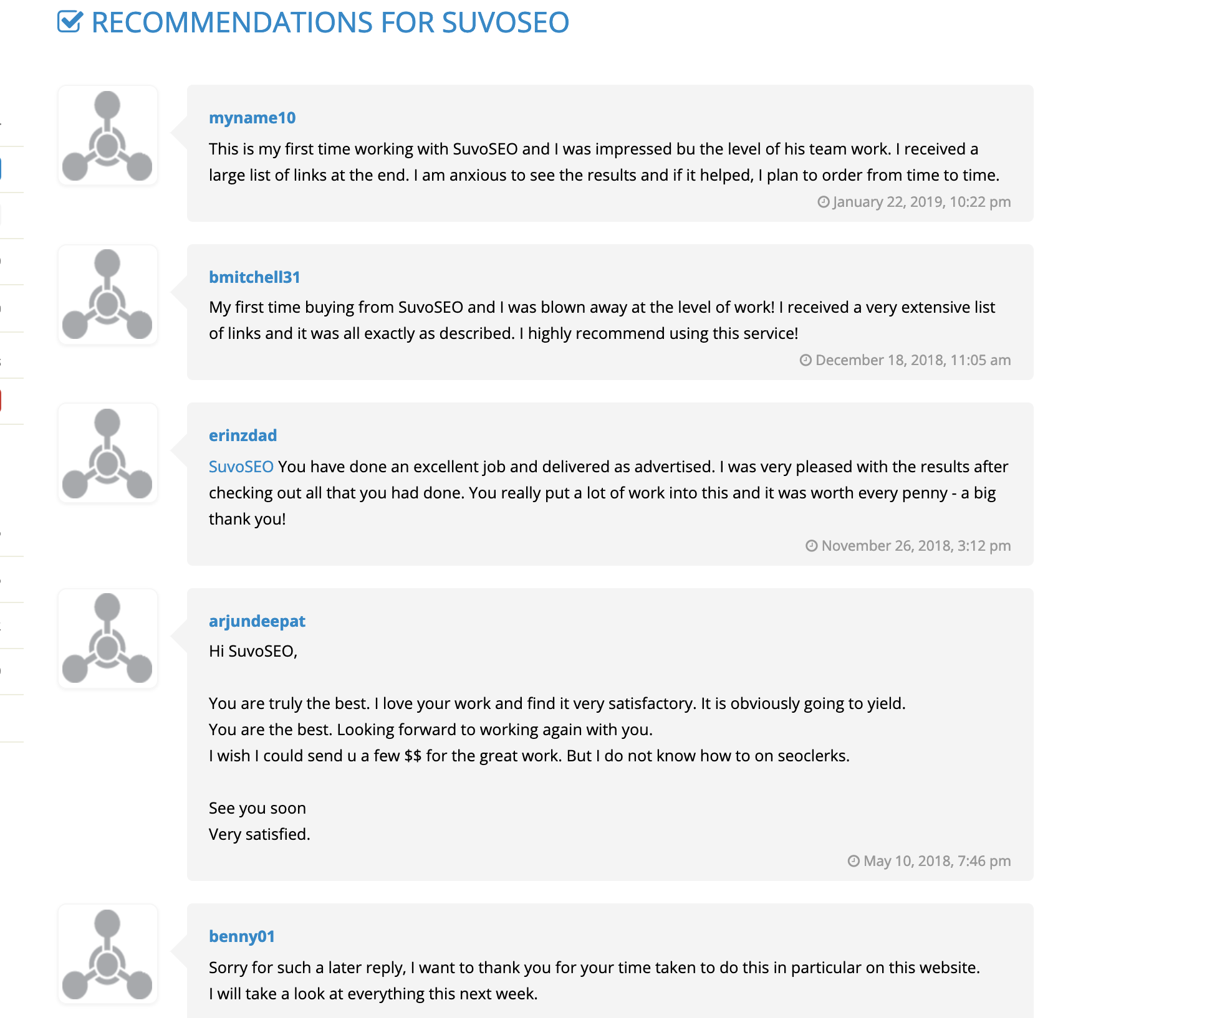Click the December 18, 2018 timestamp
1207x1018 pixels.
click(x=913, y=360)
